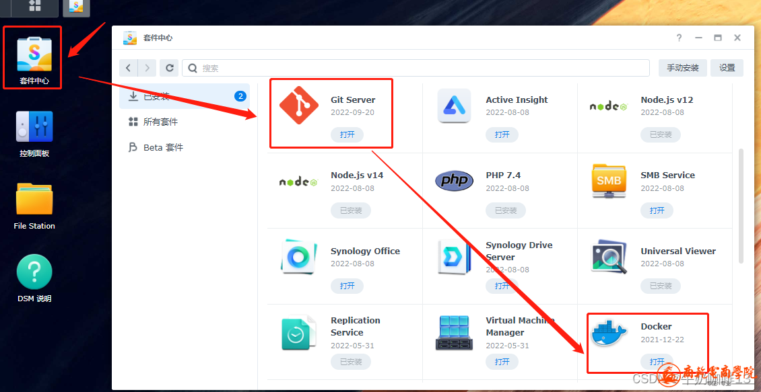The image size is (761, 392).
Task: Select the Package Center taskbar tab icon
Action: (x=75, y=6)
